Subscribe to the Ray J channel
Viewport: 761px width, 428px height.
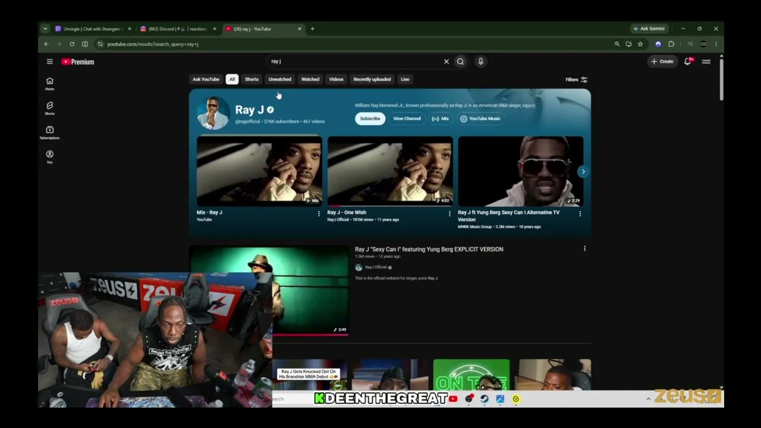pos(370,118)
